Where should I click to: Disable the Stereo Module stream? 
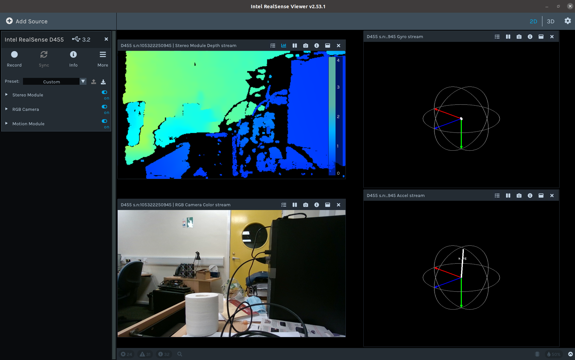[104, 92]
